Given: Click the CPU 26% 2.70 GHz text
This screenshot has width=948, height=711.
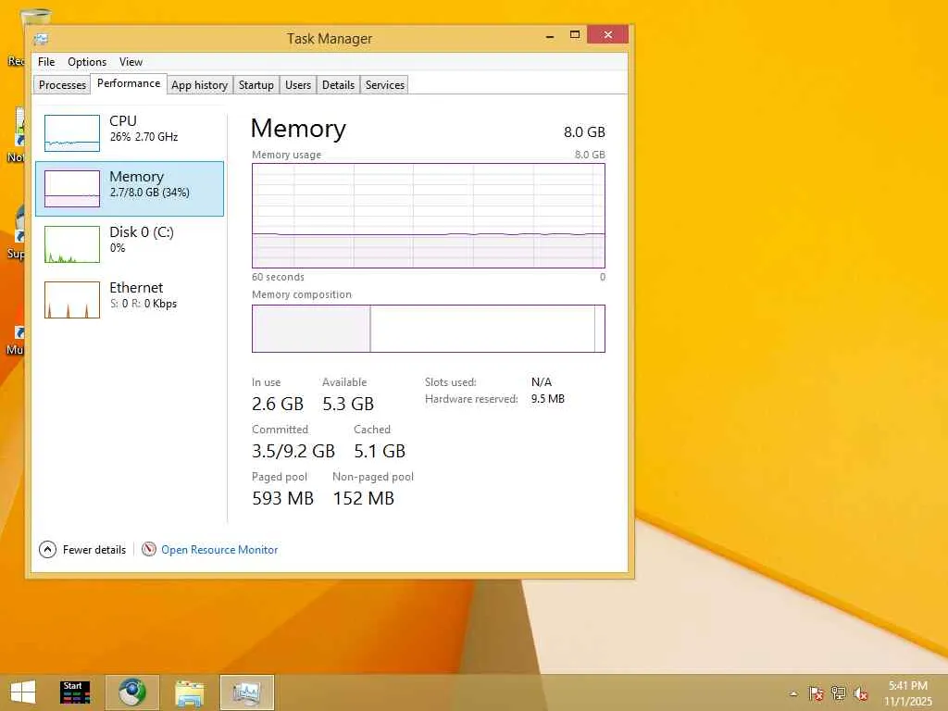Looking at the screenshot, I should [143, 137].
